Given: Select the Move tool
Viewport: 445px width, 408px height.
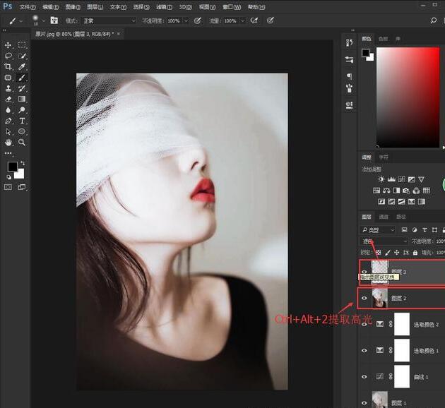Looking at the screenshot, I should pyautogui.click(x=8, y=44).
